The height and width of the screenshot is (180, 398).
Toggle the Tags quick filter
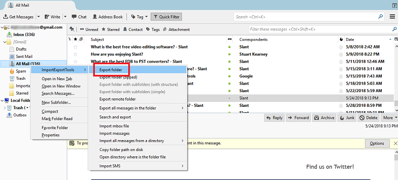point(153,29)
